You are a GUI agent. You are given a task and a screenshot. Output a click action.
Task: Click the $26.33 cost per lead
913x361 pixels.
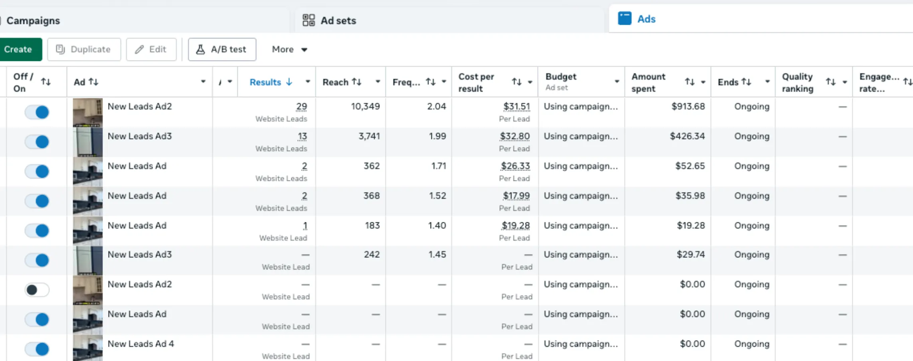[x=516, y=166]
